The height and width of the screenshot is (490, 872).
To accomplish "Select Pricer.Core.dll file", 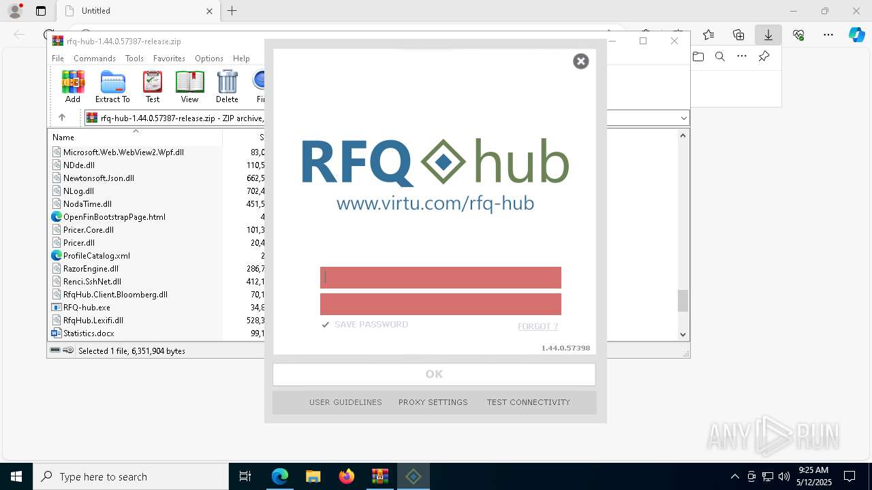I will coord(89,230).
